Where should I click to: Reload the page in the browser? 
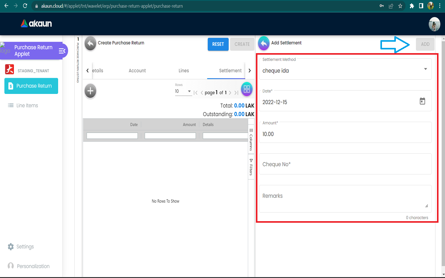pyautogui.click(x=25, y=6)
